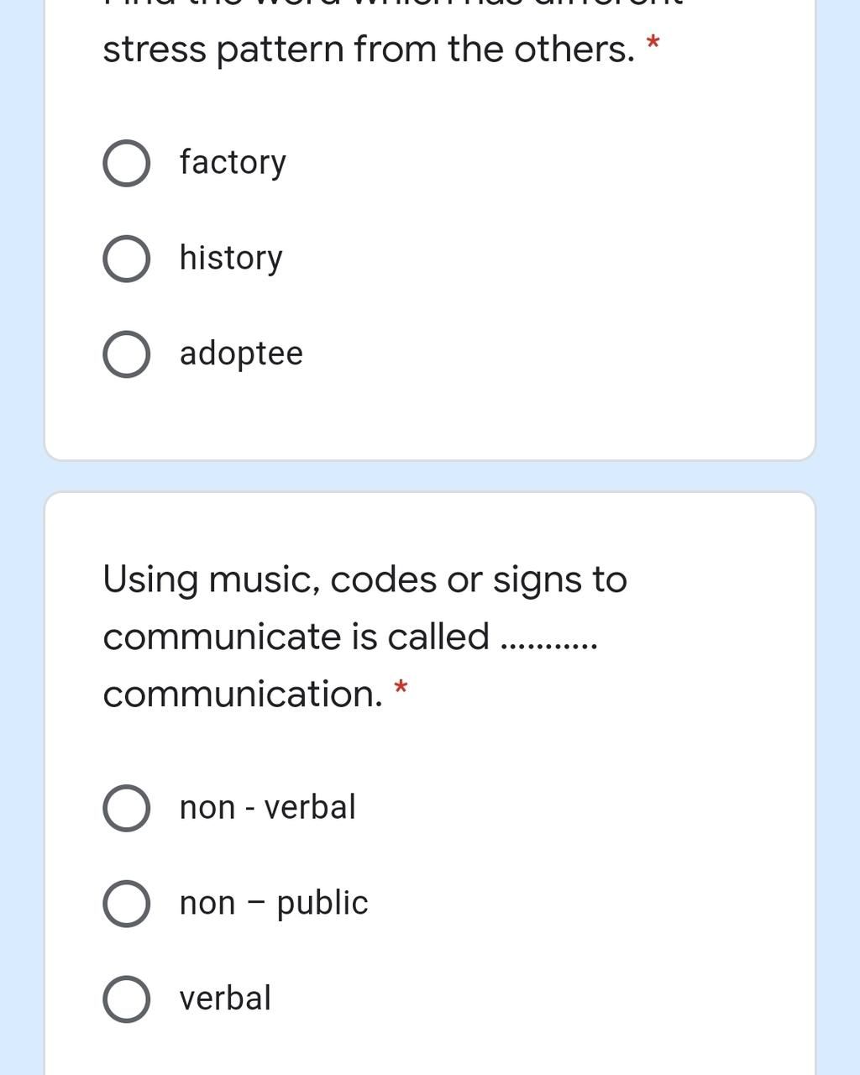Click the 'stress pattern from the others' question text

(x=369, y=50)
